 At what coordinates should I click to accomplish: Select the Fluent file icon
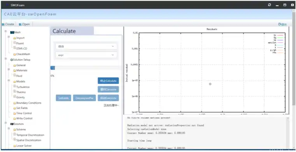click(x=15, y=43)
